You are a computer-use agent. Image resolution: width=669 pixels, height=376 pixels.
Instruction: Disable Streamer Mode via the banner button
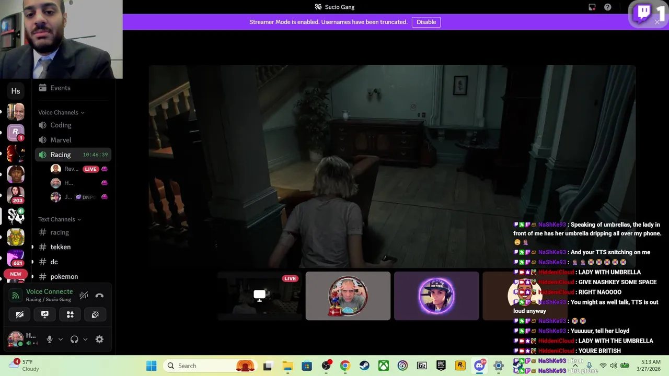(x=426, y=22)
